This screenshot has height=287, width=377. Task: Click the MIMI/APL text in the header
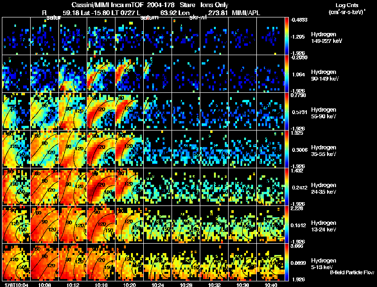click(x=246, y=13)
